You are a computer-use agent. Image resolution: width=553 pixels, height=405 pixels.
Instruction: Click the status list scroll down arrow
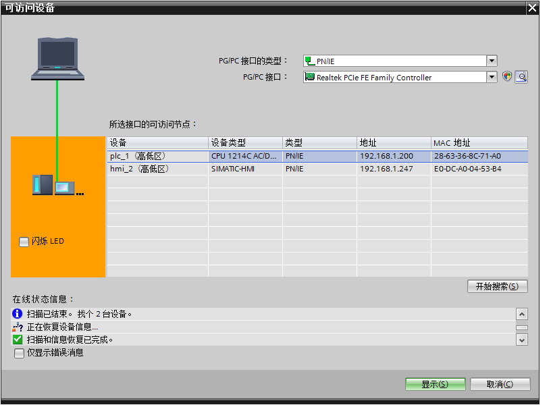[x=522, y=340]
